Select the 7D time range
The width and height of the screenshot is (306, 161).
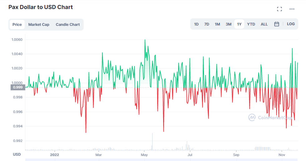pos(207,24)
